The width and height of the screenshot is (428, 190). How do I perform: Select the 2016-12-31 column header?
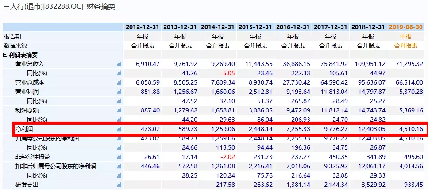click(x=293, y=27)
